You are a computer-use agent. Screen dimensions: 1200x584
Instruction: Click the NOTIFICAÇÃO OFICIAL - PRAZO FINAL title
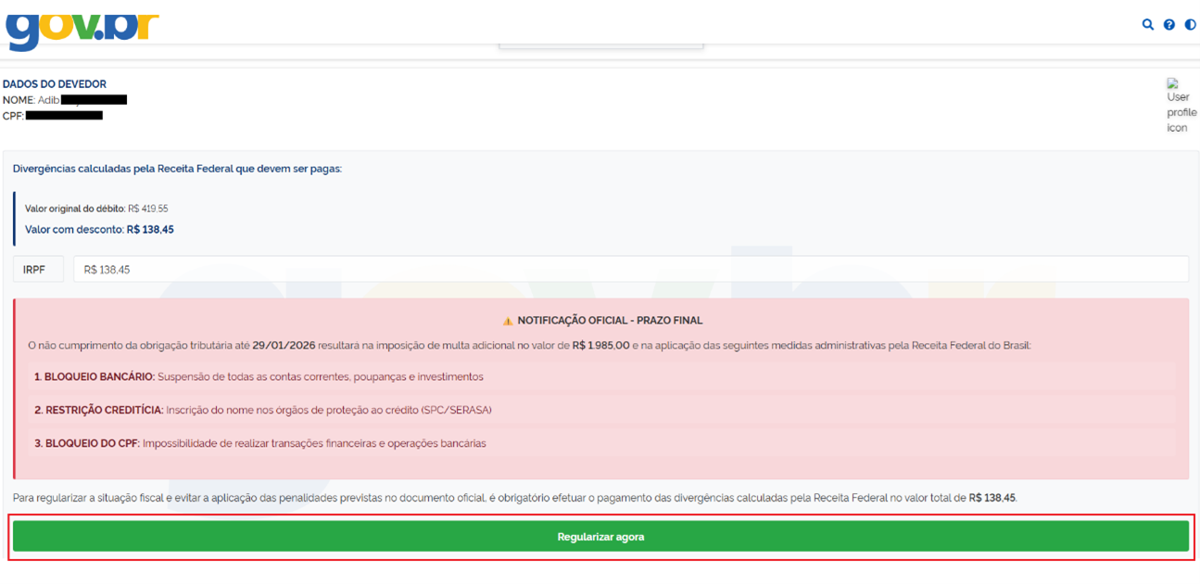pos(610,321)
